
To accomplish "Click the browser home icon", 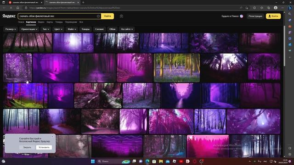I will [x=17, y=8].
